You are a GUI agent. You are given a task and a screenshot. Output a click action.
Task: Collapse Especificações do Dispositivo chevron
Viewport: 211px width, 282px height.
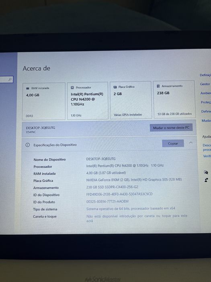pyautogui.click(x=191, y=143)
